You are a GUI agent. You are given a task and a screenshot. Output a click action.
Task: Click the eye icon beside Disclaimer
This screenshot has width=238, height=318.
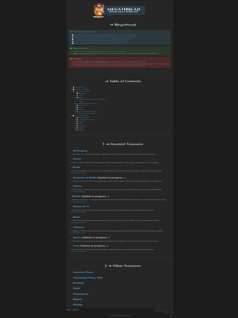coord(71,59)
